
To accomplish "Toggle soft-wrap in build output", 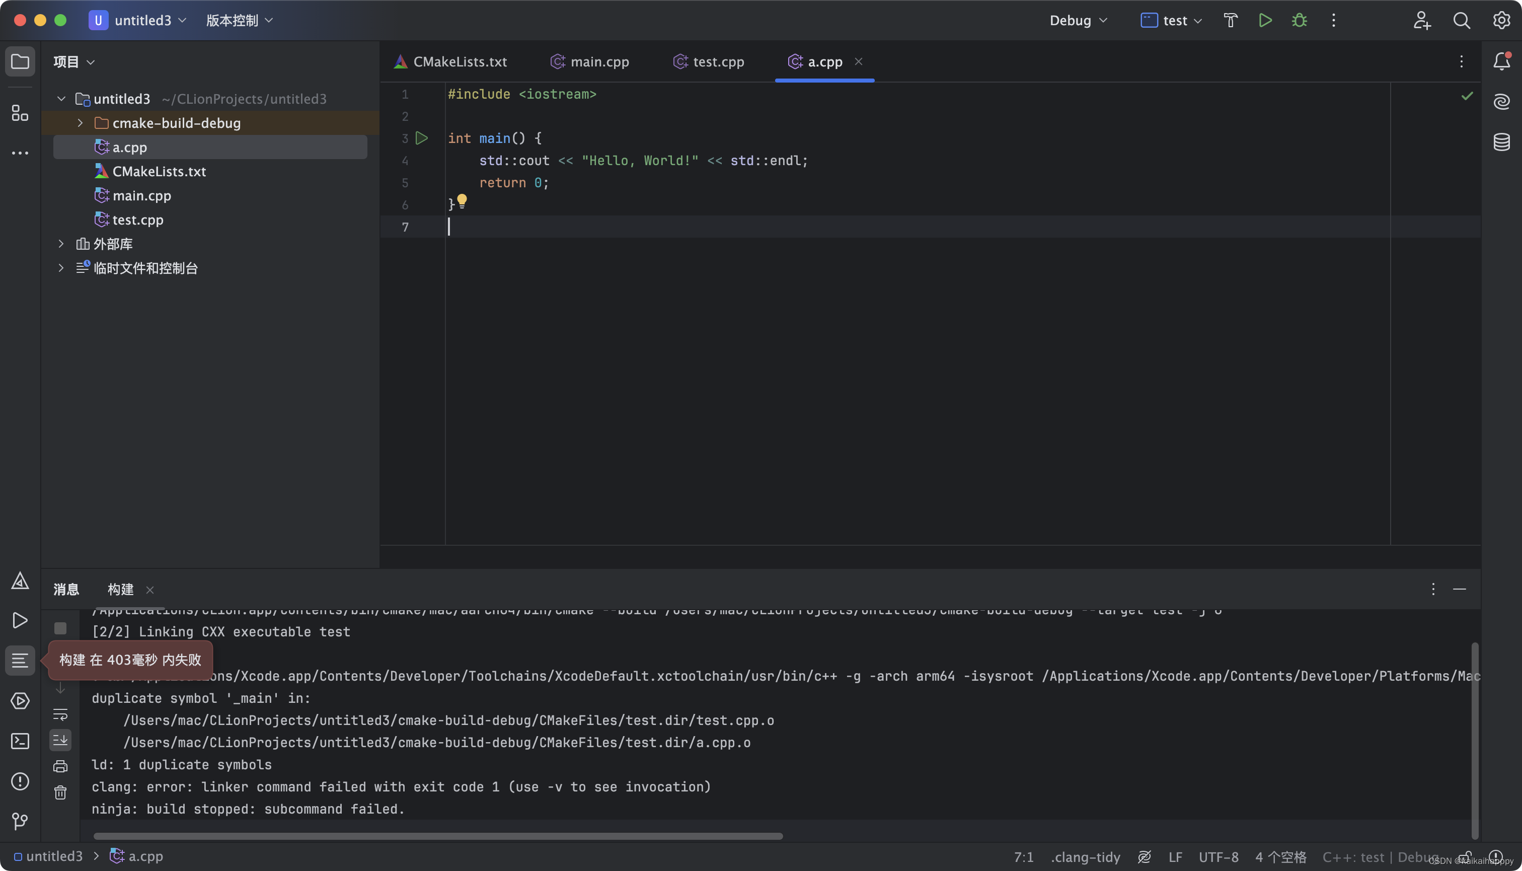I will point(60,714).
